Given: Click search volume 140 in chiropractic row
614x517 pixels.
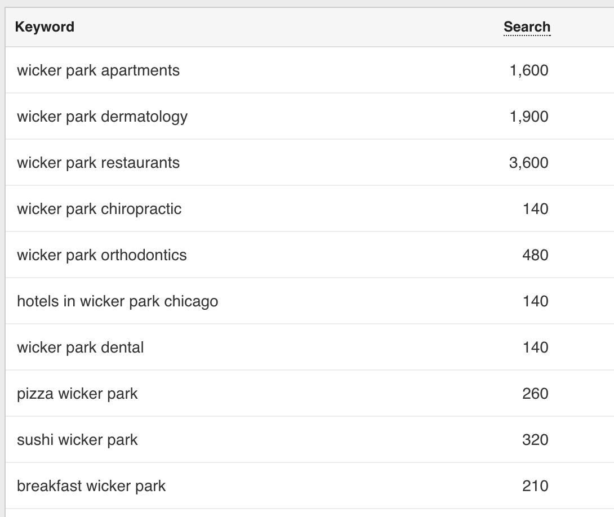Looking at the screenshot, I should 536,209.
